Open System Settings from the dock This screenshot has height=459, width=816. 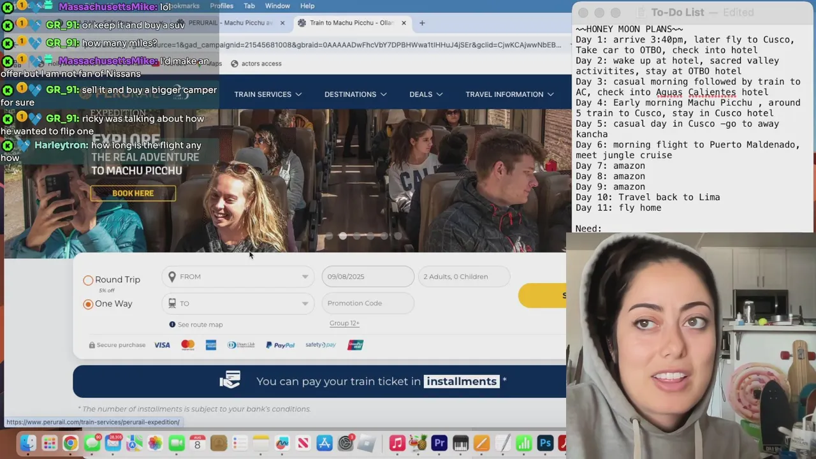click(x=346, y=443)
